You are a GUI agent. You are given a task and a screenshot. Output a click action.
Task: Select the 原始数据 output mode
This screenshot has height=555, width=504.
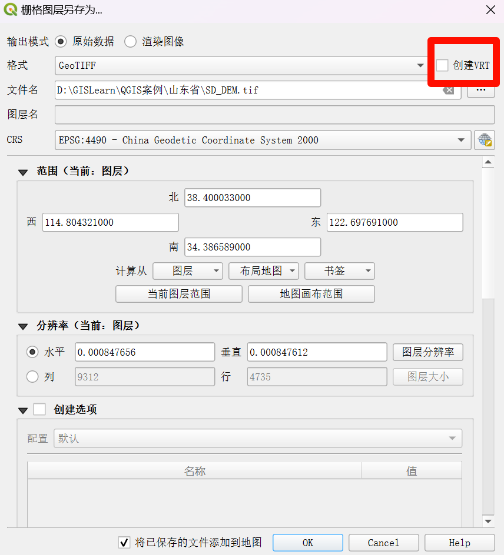[61, 42]
